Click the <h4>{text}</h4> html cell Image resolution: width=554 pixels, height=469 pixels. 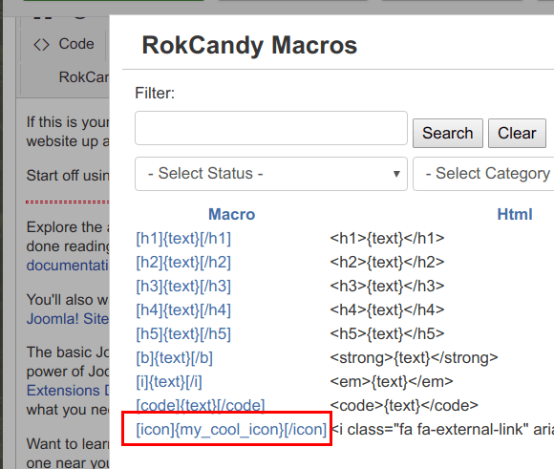(387, 310)
